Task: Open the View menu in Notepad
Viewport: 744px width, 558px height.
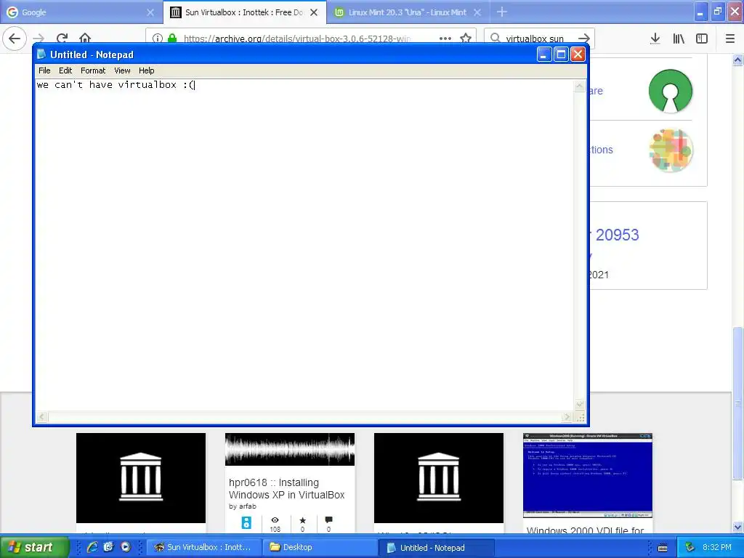Action: [x=122, y=70]
